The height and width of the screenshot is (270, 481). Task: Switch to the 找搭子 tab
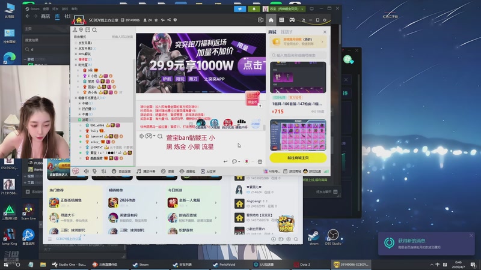pos(287,32)
